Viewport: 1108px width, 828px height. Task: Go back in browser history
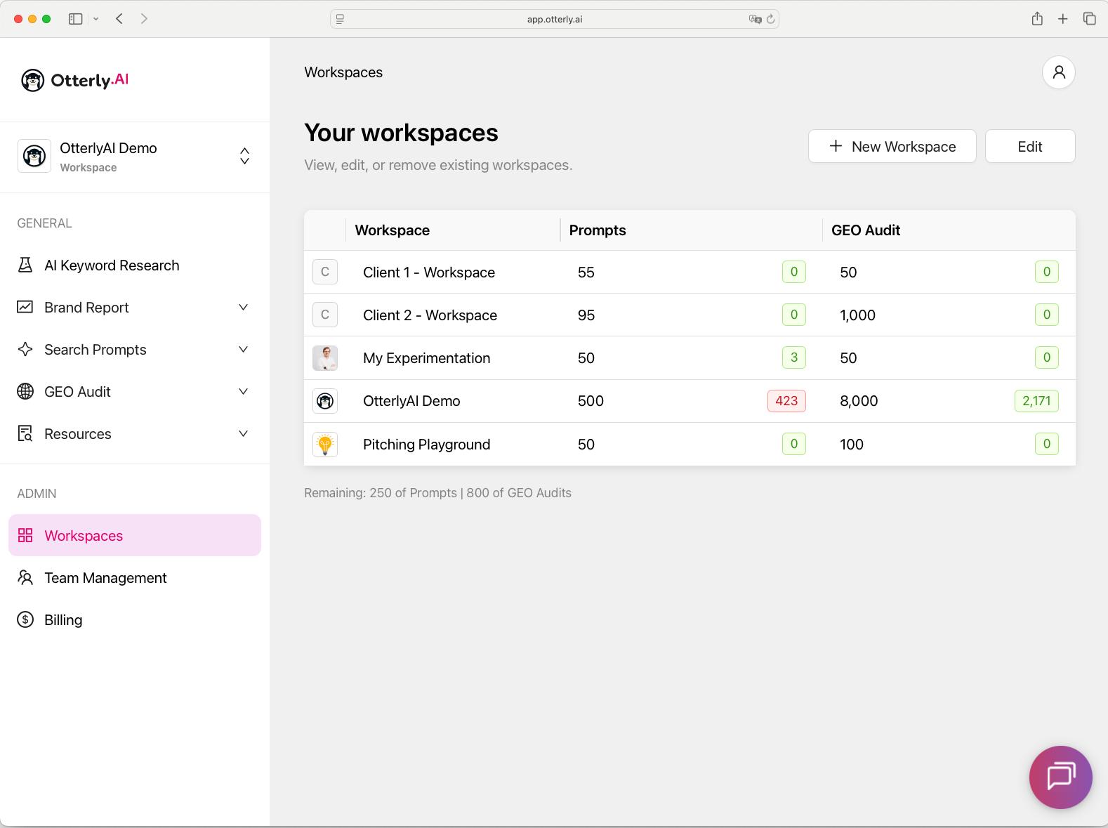(119, 19)
